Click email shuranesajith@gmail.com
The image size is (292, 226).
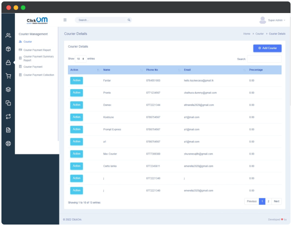coord(198,154)
